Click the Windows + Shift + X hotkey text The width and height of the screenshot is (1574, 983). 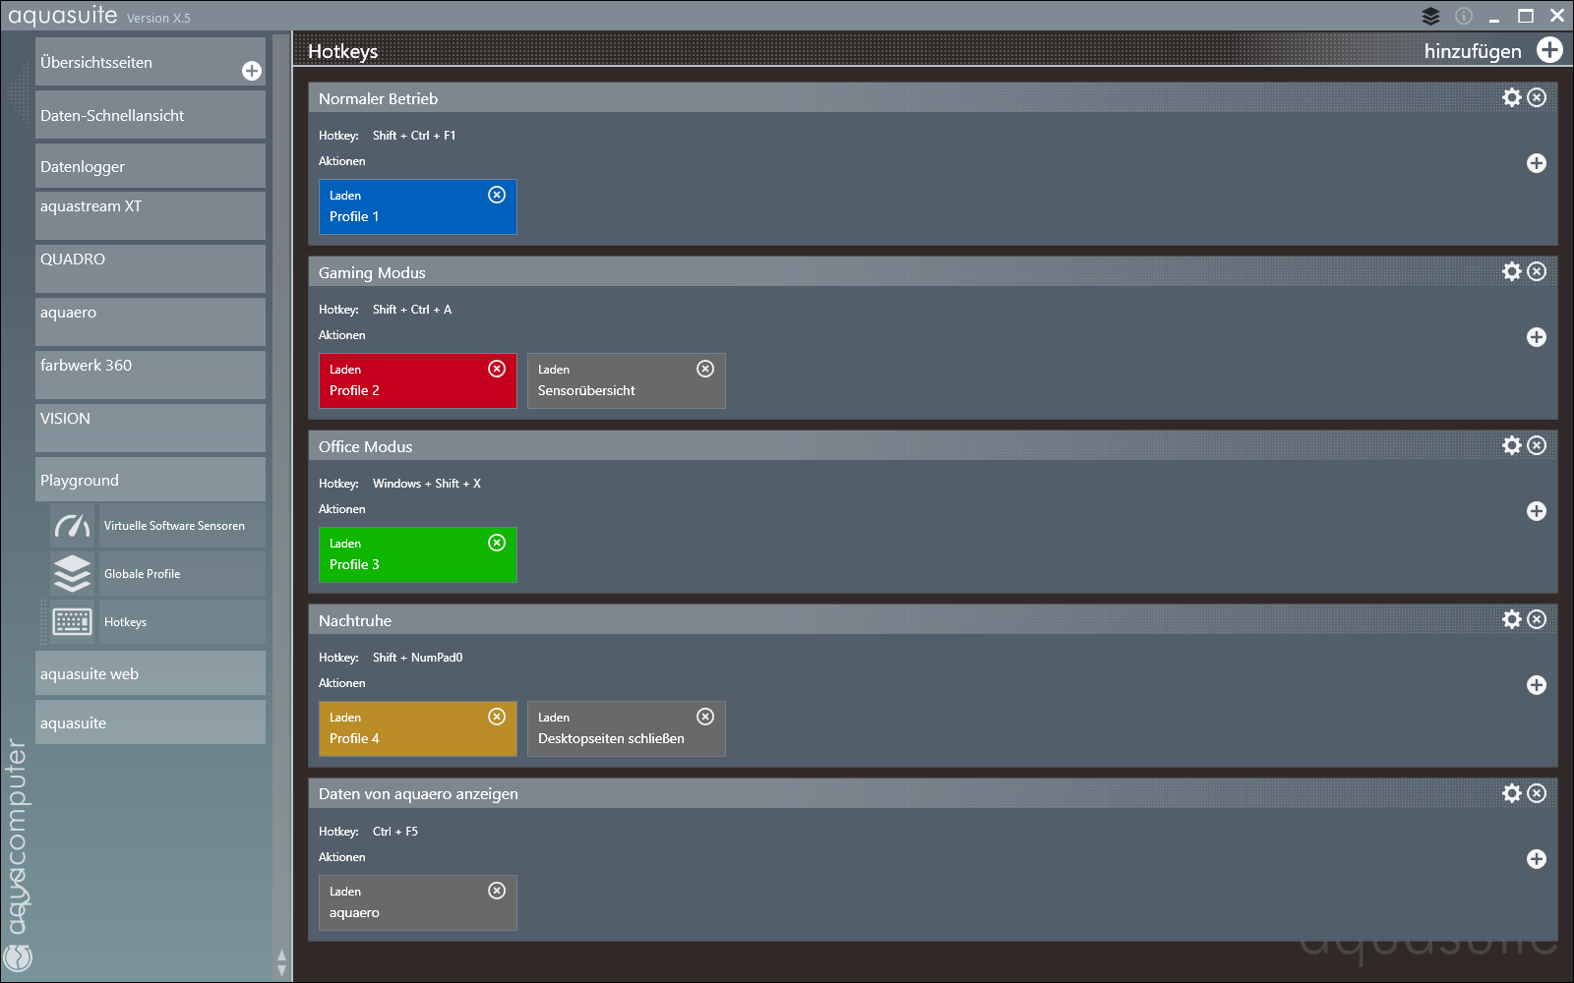point(427,484)
